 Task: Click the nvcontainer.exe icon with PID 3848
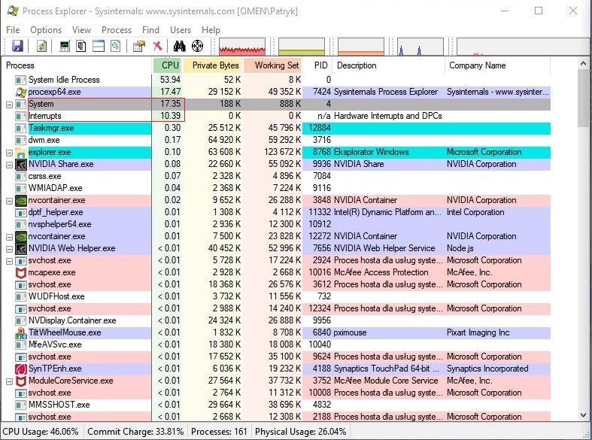coord(21,200)
